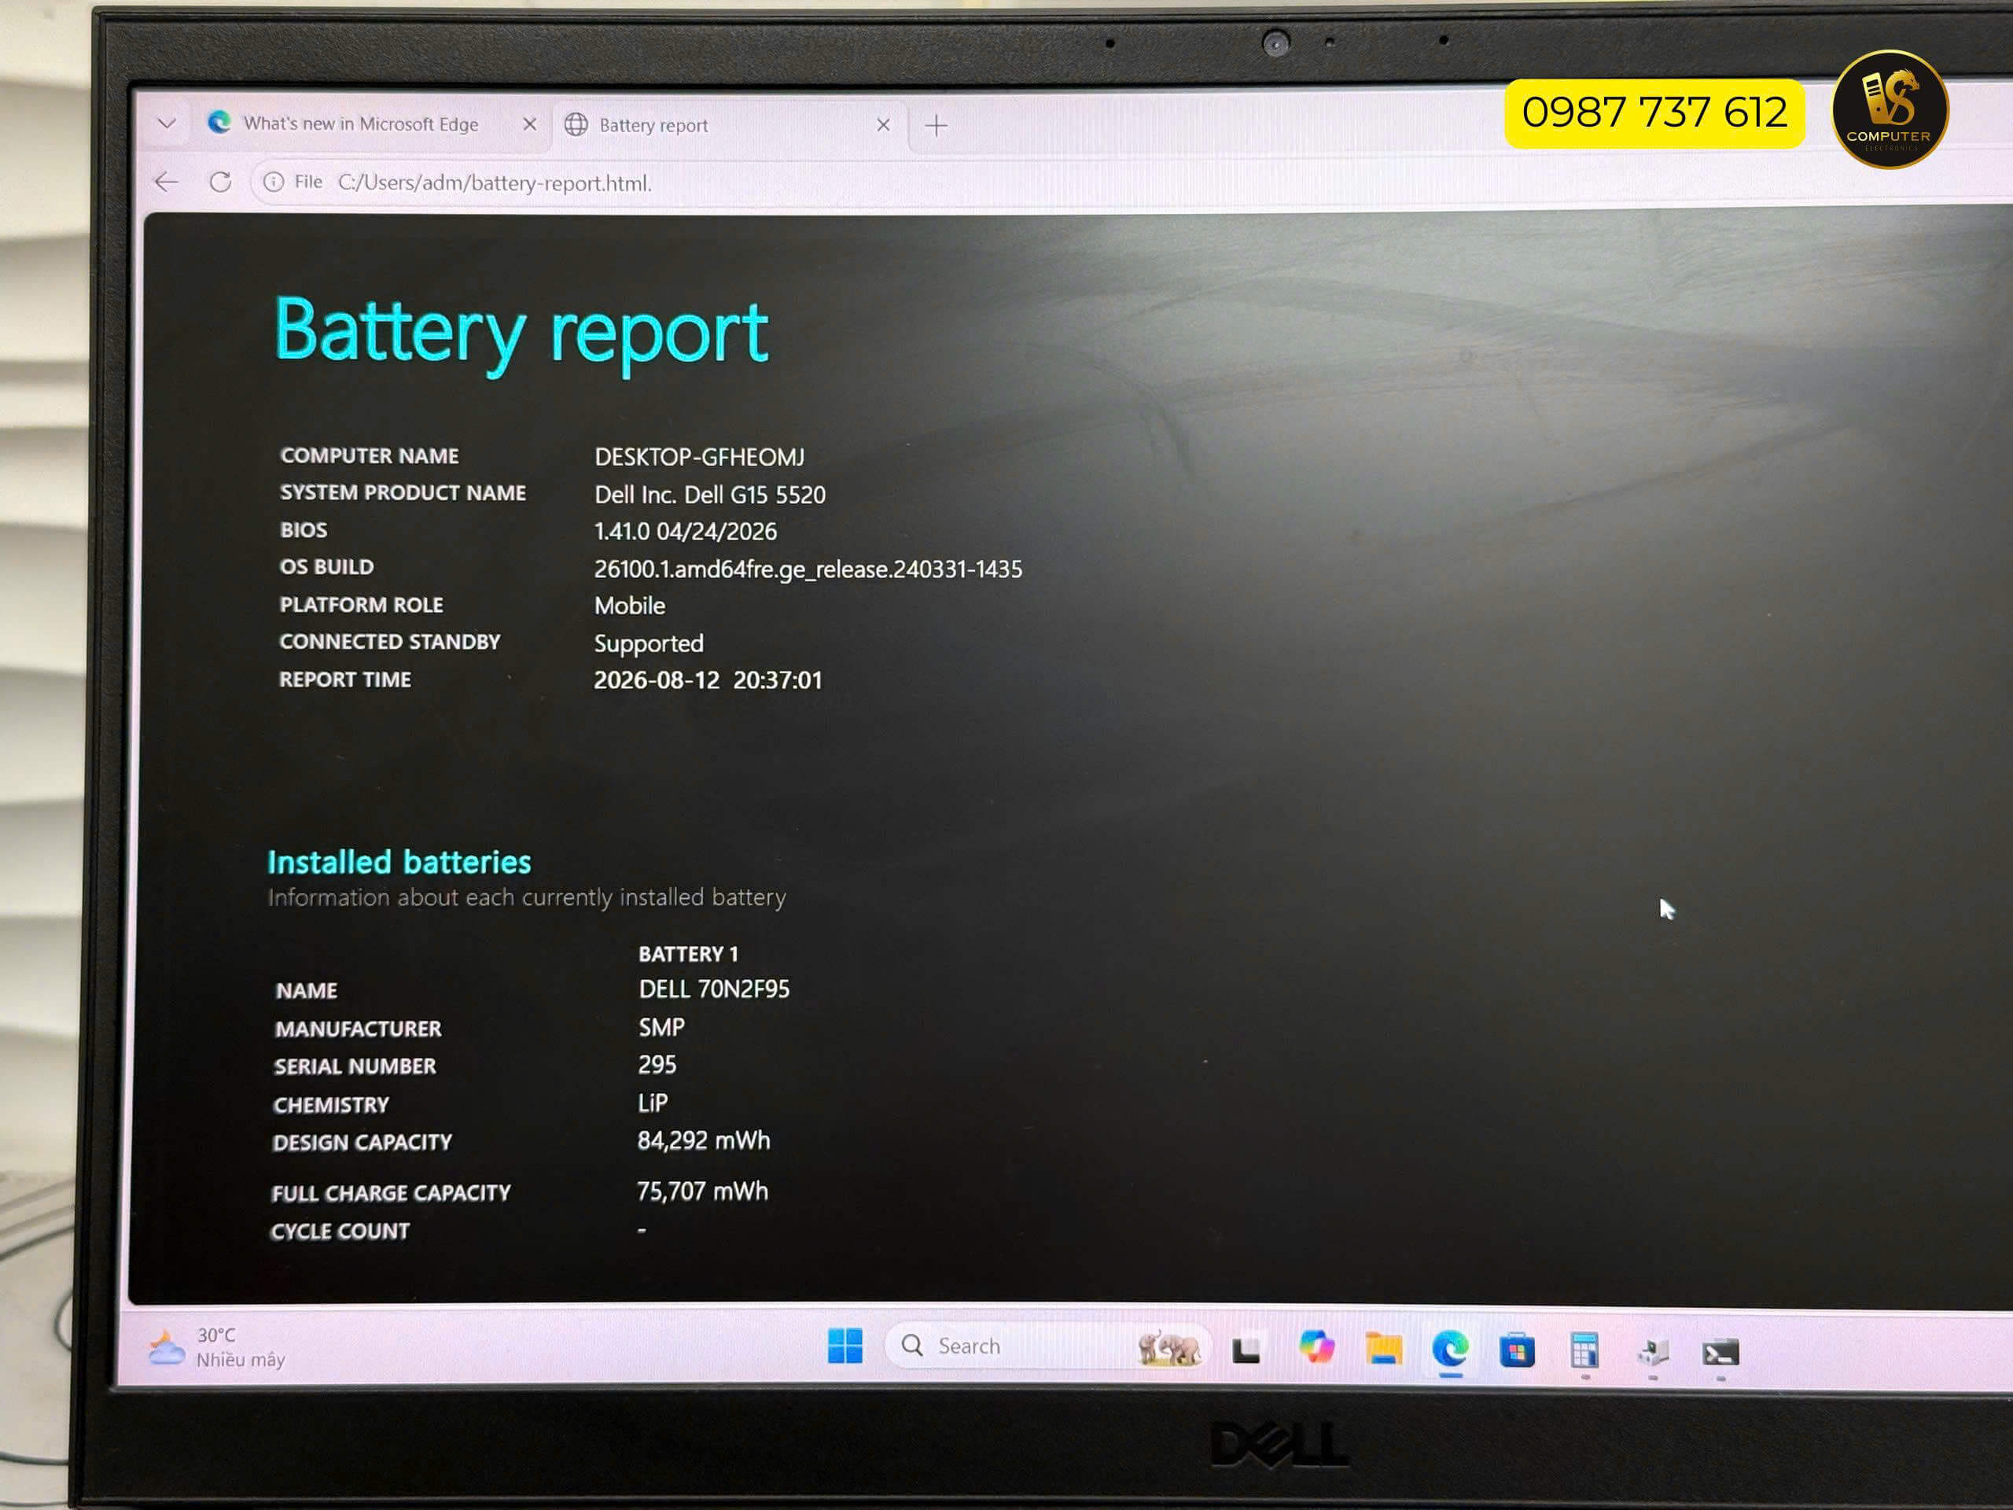Click the NAME row label under Installed batteries
Viewport: 2013px width, 1510px height.
307,990
